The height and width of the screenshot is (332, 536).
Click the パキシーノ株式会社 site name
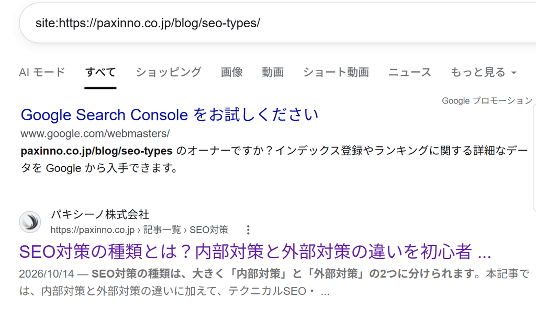tap(100, 214)
